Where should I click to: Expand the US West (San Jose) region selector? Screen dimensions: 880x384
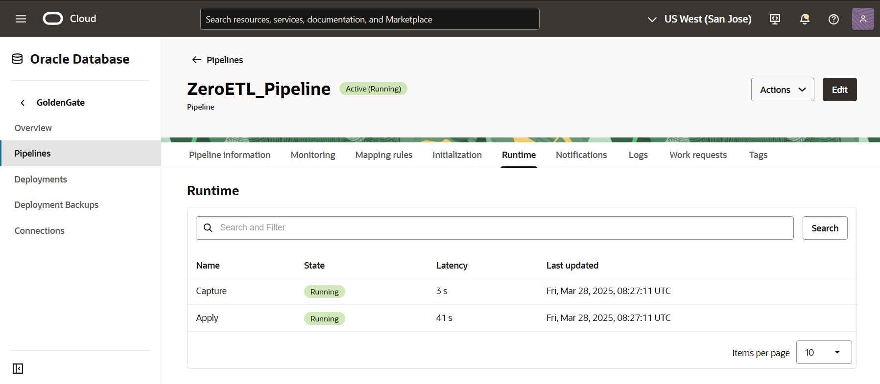(x=699, y=19)
